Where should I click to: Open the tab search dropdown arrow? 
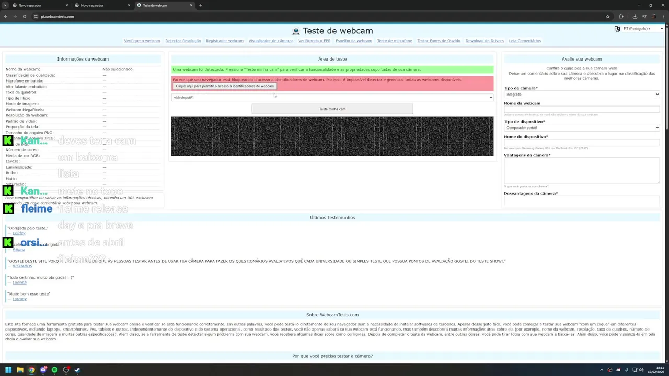[x=5, y=5]
